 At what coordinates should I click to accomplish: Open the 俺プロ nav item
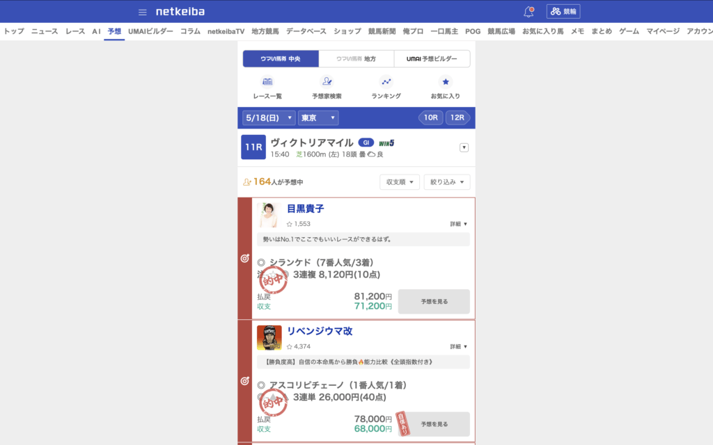413,31
